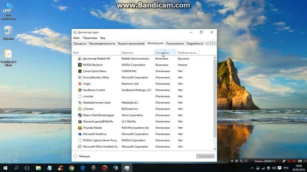Open the Параметры menu
This screenshot has height=172, width=307.
tap(90, 38)
